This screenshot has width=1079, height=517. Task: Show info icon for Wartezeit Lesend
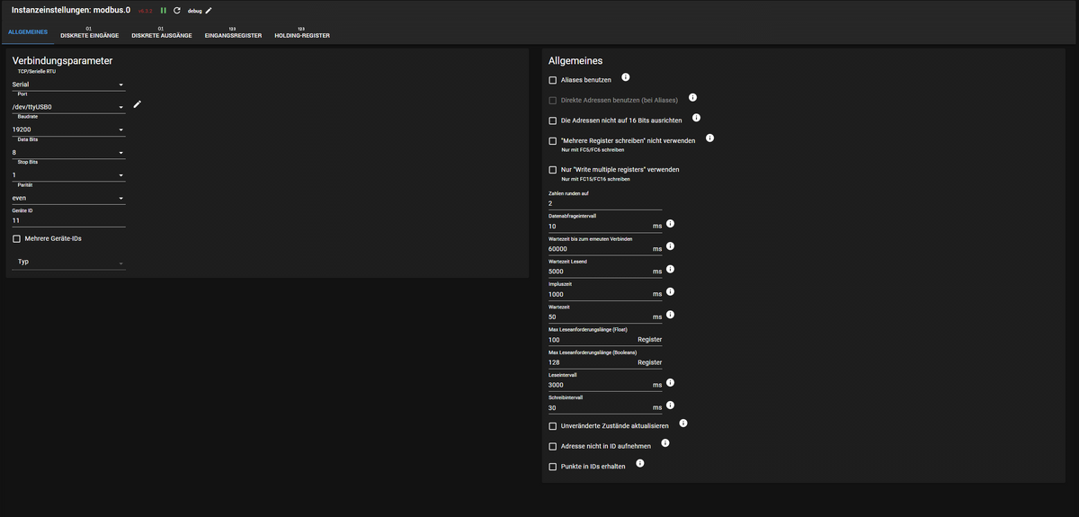[x=670, y=269]
